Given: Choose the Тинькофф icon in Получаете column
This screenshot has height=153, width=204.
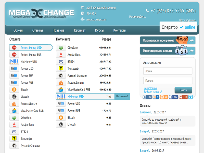Looking at the screenshot, I should (x=61, y=69).
